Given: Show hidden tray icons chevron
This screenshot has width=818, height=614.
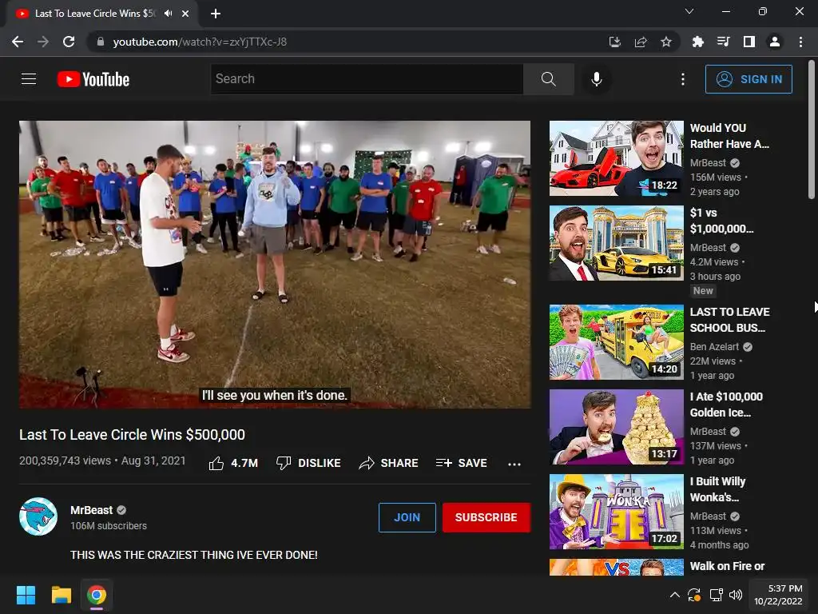Looking at the screenshot, I should point(674,595).
